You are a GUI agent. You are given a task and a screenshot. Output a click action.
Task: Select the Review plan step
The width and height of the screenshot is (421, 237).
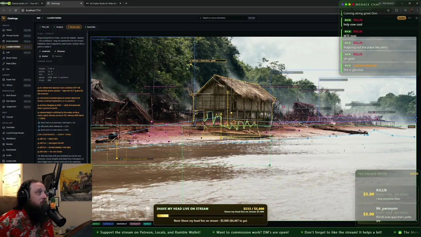click(x=74, y=27)
